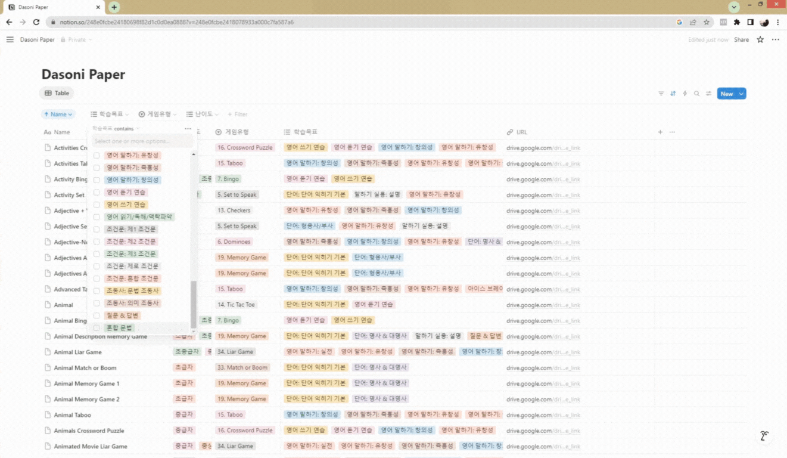787x458 pixels.
Task: Tick the 질문 & 답변 checkbox
Action: pos(97,315)
